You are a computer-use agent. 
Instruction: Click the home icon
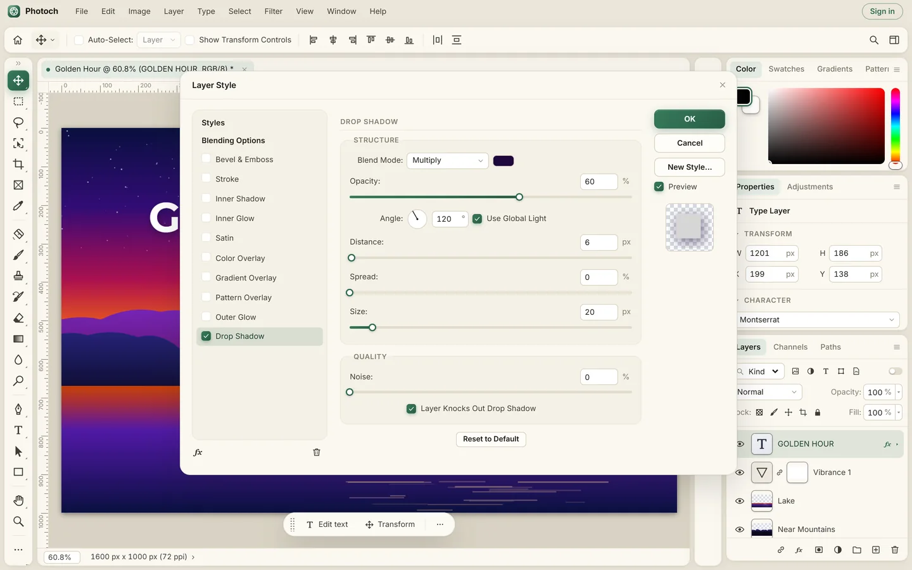click(18, 40)
